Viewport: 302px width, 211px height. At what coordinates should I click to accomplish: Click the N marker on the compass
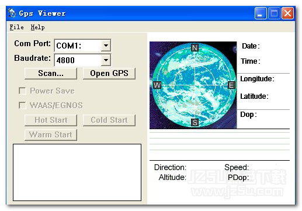[x=195, y=48]
